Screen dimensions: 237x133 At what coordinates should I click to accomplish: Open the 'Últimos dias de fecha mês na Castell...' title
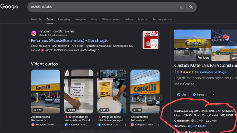tap(79, 119)
